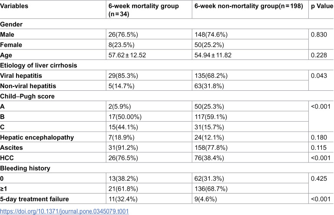The height and width of the screenshot is (215, 334).
Task: Select the Viral hepatitis row label
Action: pos(21,76)
